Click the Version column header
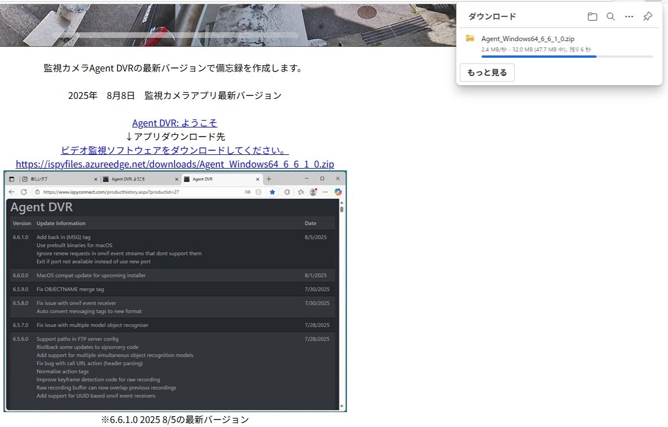Screen dimensions: 668x427 click(22, 224)
